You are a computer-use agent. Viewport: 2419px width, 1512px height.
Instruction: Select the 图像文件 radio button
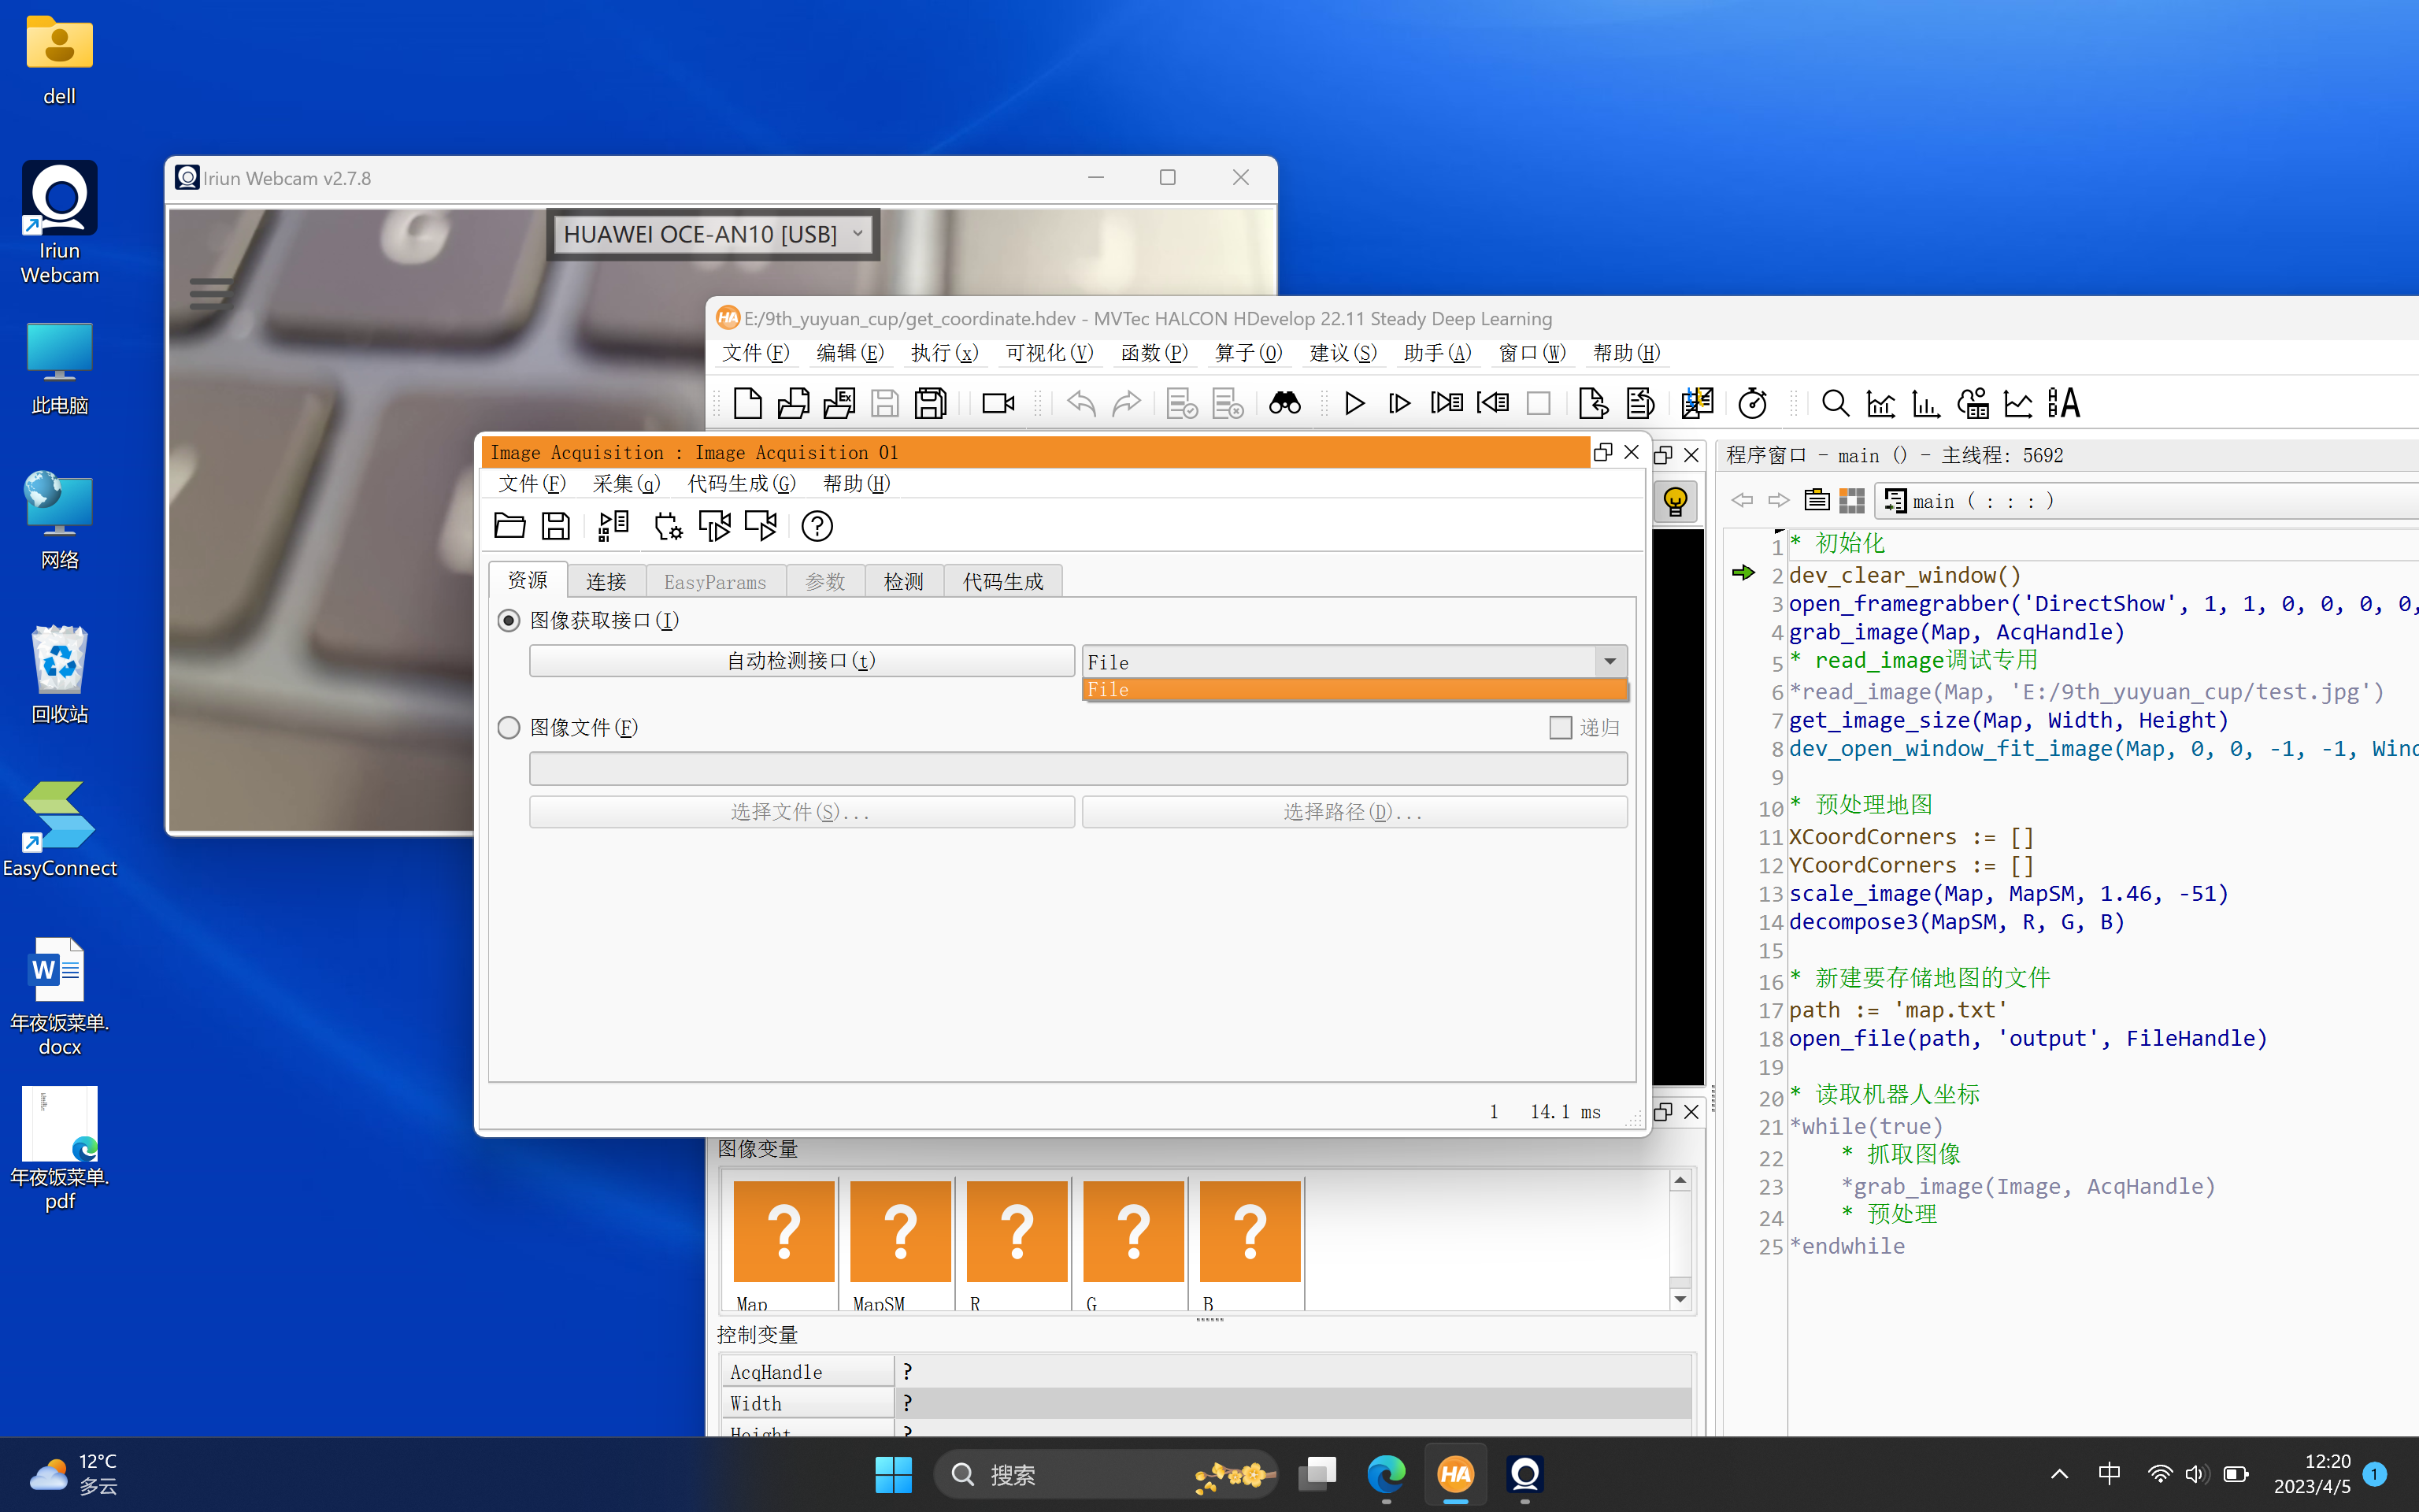coord(509,728)
